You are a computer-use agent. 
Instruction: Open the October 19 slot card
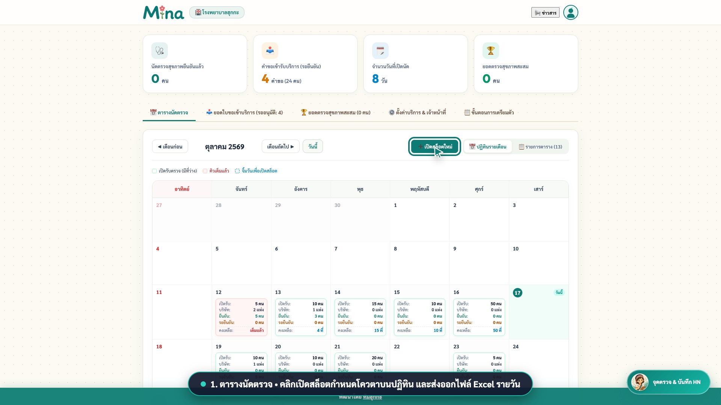(241, 363)
